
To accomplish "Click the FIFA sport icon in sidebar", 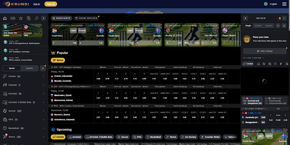I will click(x=5, y=120).
